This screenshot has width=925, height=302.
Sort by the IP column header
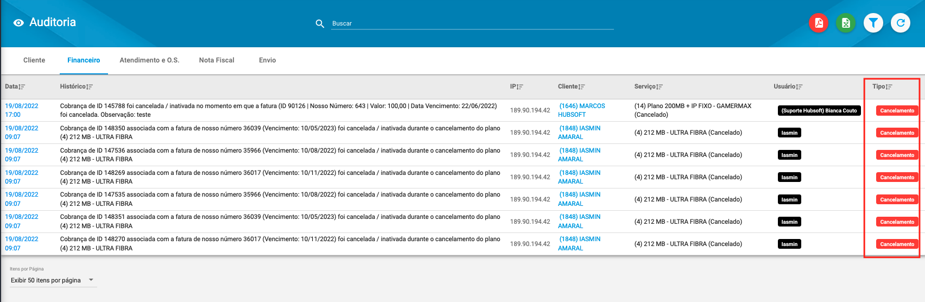[x=517, y=87]
